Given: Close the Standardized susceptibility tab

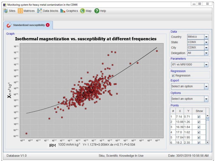Looking at the screenshot, I should (x=48, y=25).
